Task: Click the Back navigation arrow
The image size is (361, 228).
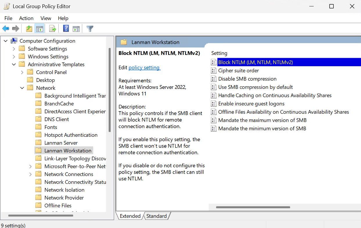Action: (6, 28)
